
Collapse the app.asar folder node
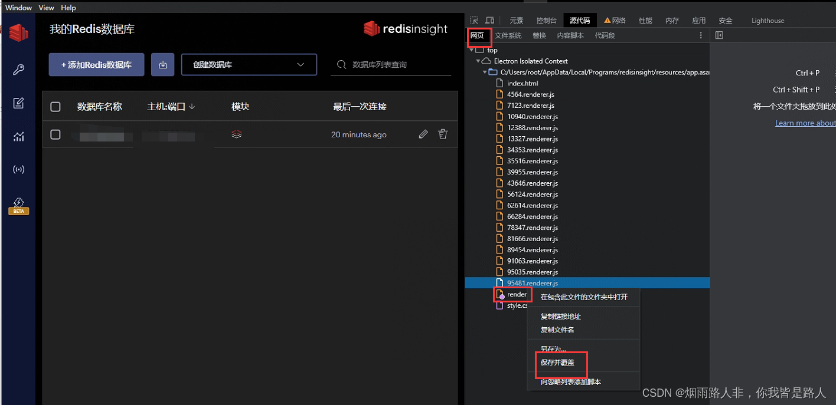[485, 72]
